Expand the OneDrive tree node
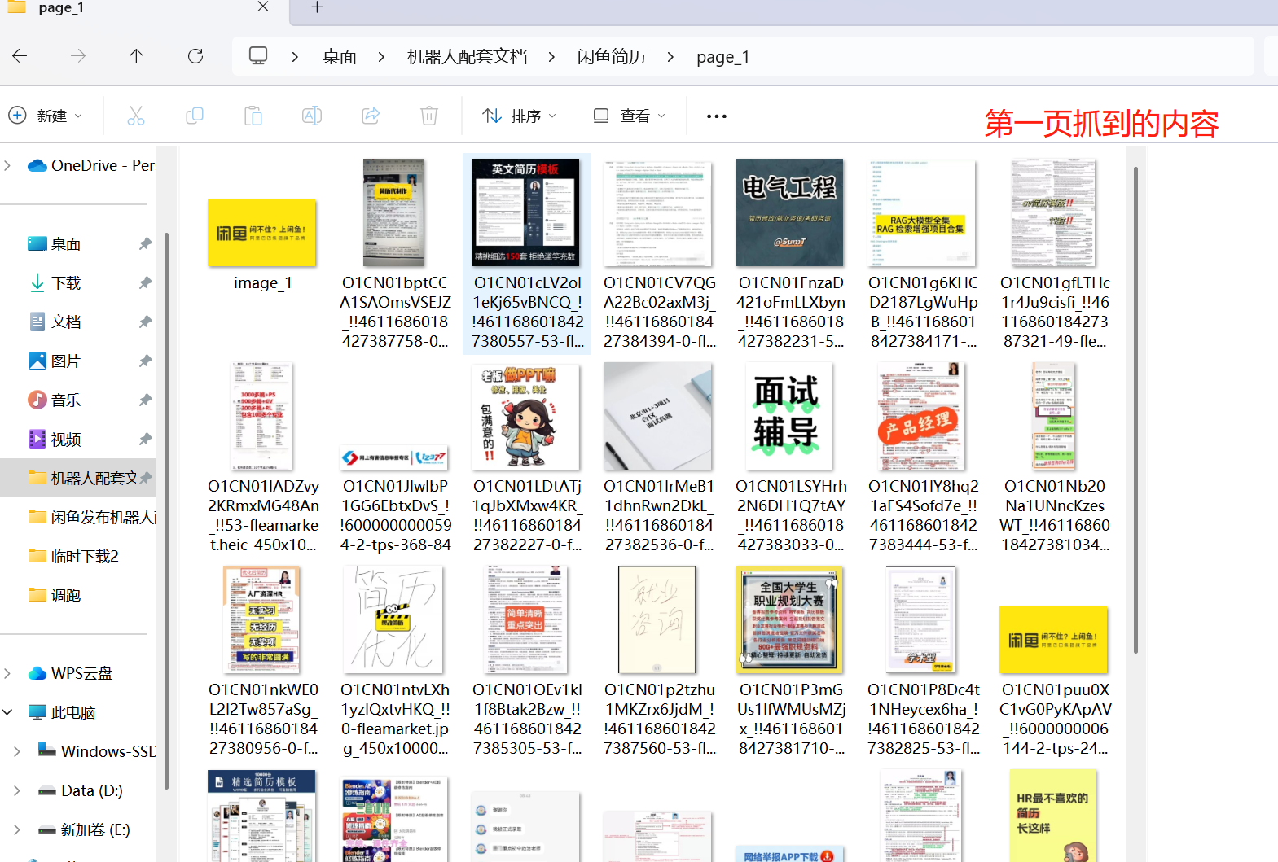Image resolution: width=1278 pixels, height=862 pixels. pos(8,165)
